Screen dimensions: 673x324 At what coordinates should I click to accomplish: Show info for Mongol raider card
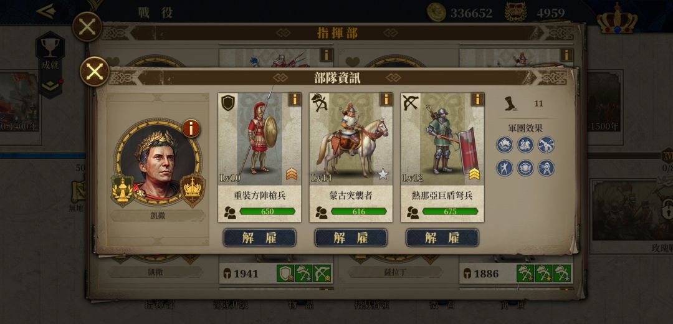tap(386, 99)
